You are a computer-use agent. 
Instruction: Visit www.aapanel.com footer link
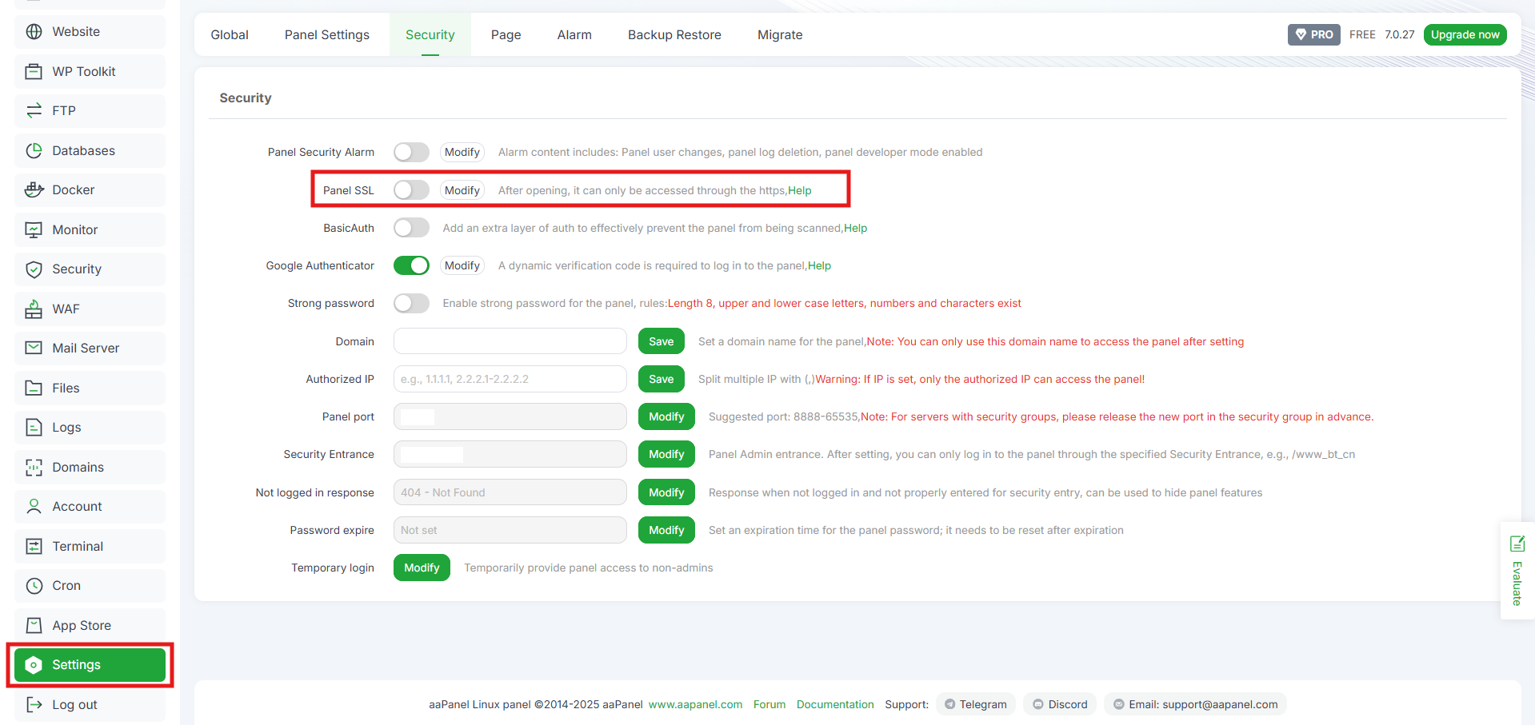point(695,704)
